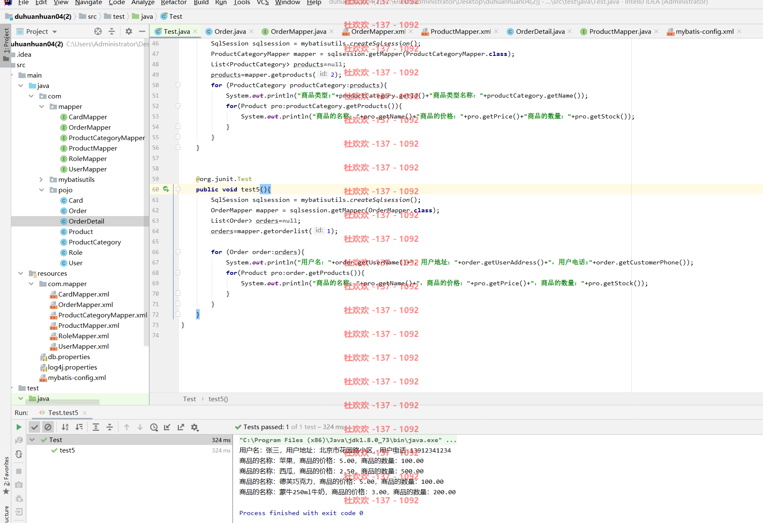Switch to mybatis-config.xml editor tab

(704, 31)
